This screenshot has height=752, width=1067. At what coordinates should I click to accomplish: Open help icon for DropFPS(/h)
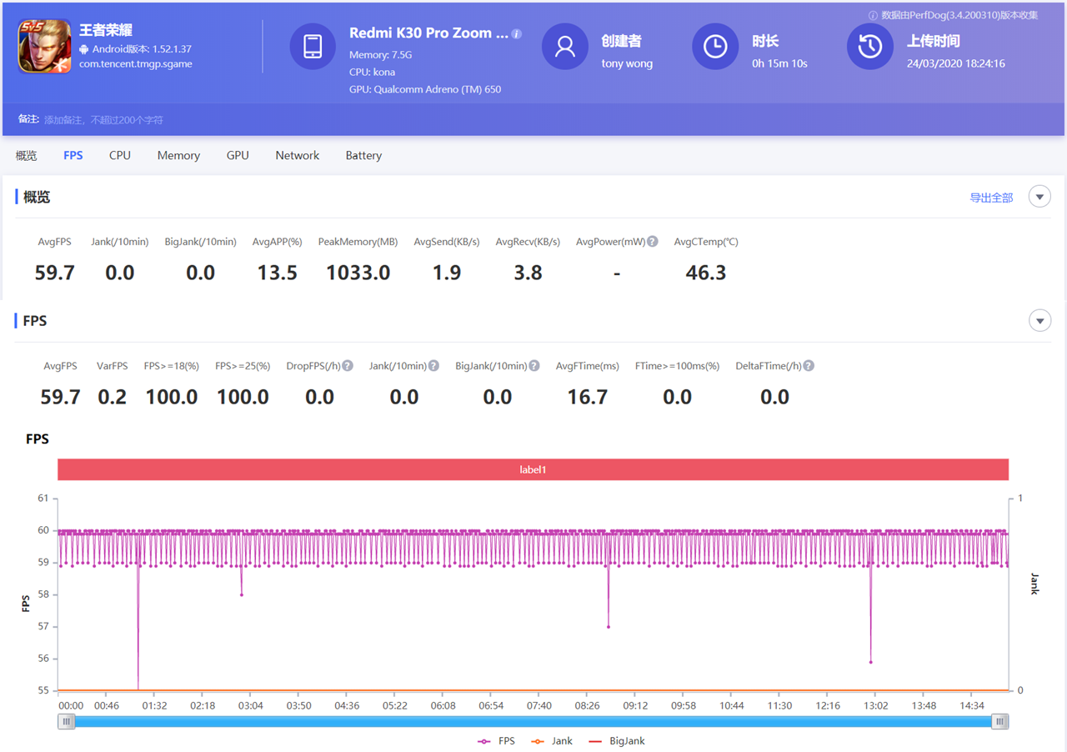(x=348, y=366)
